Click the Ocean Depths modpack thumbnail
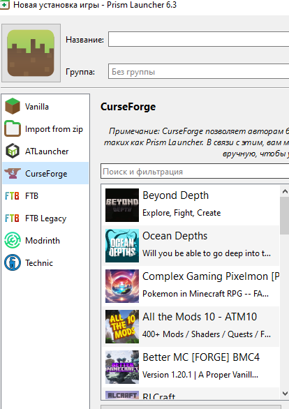The width and height of the screenshot is (289, 409). 122,246
